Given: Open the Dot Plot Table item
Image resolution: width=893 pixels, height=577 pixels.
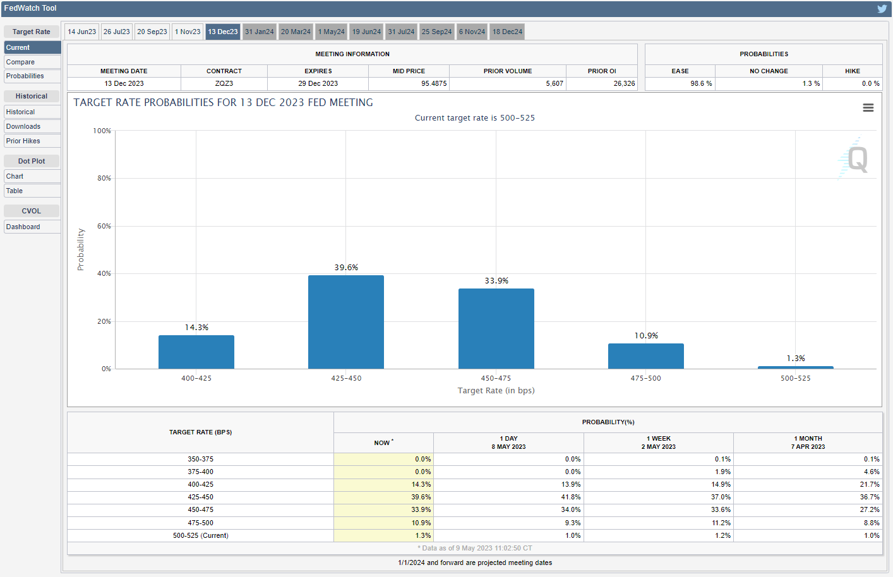Looking at the screenshot, I should tap(32, 191).
